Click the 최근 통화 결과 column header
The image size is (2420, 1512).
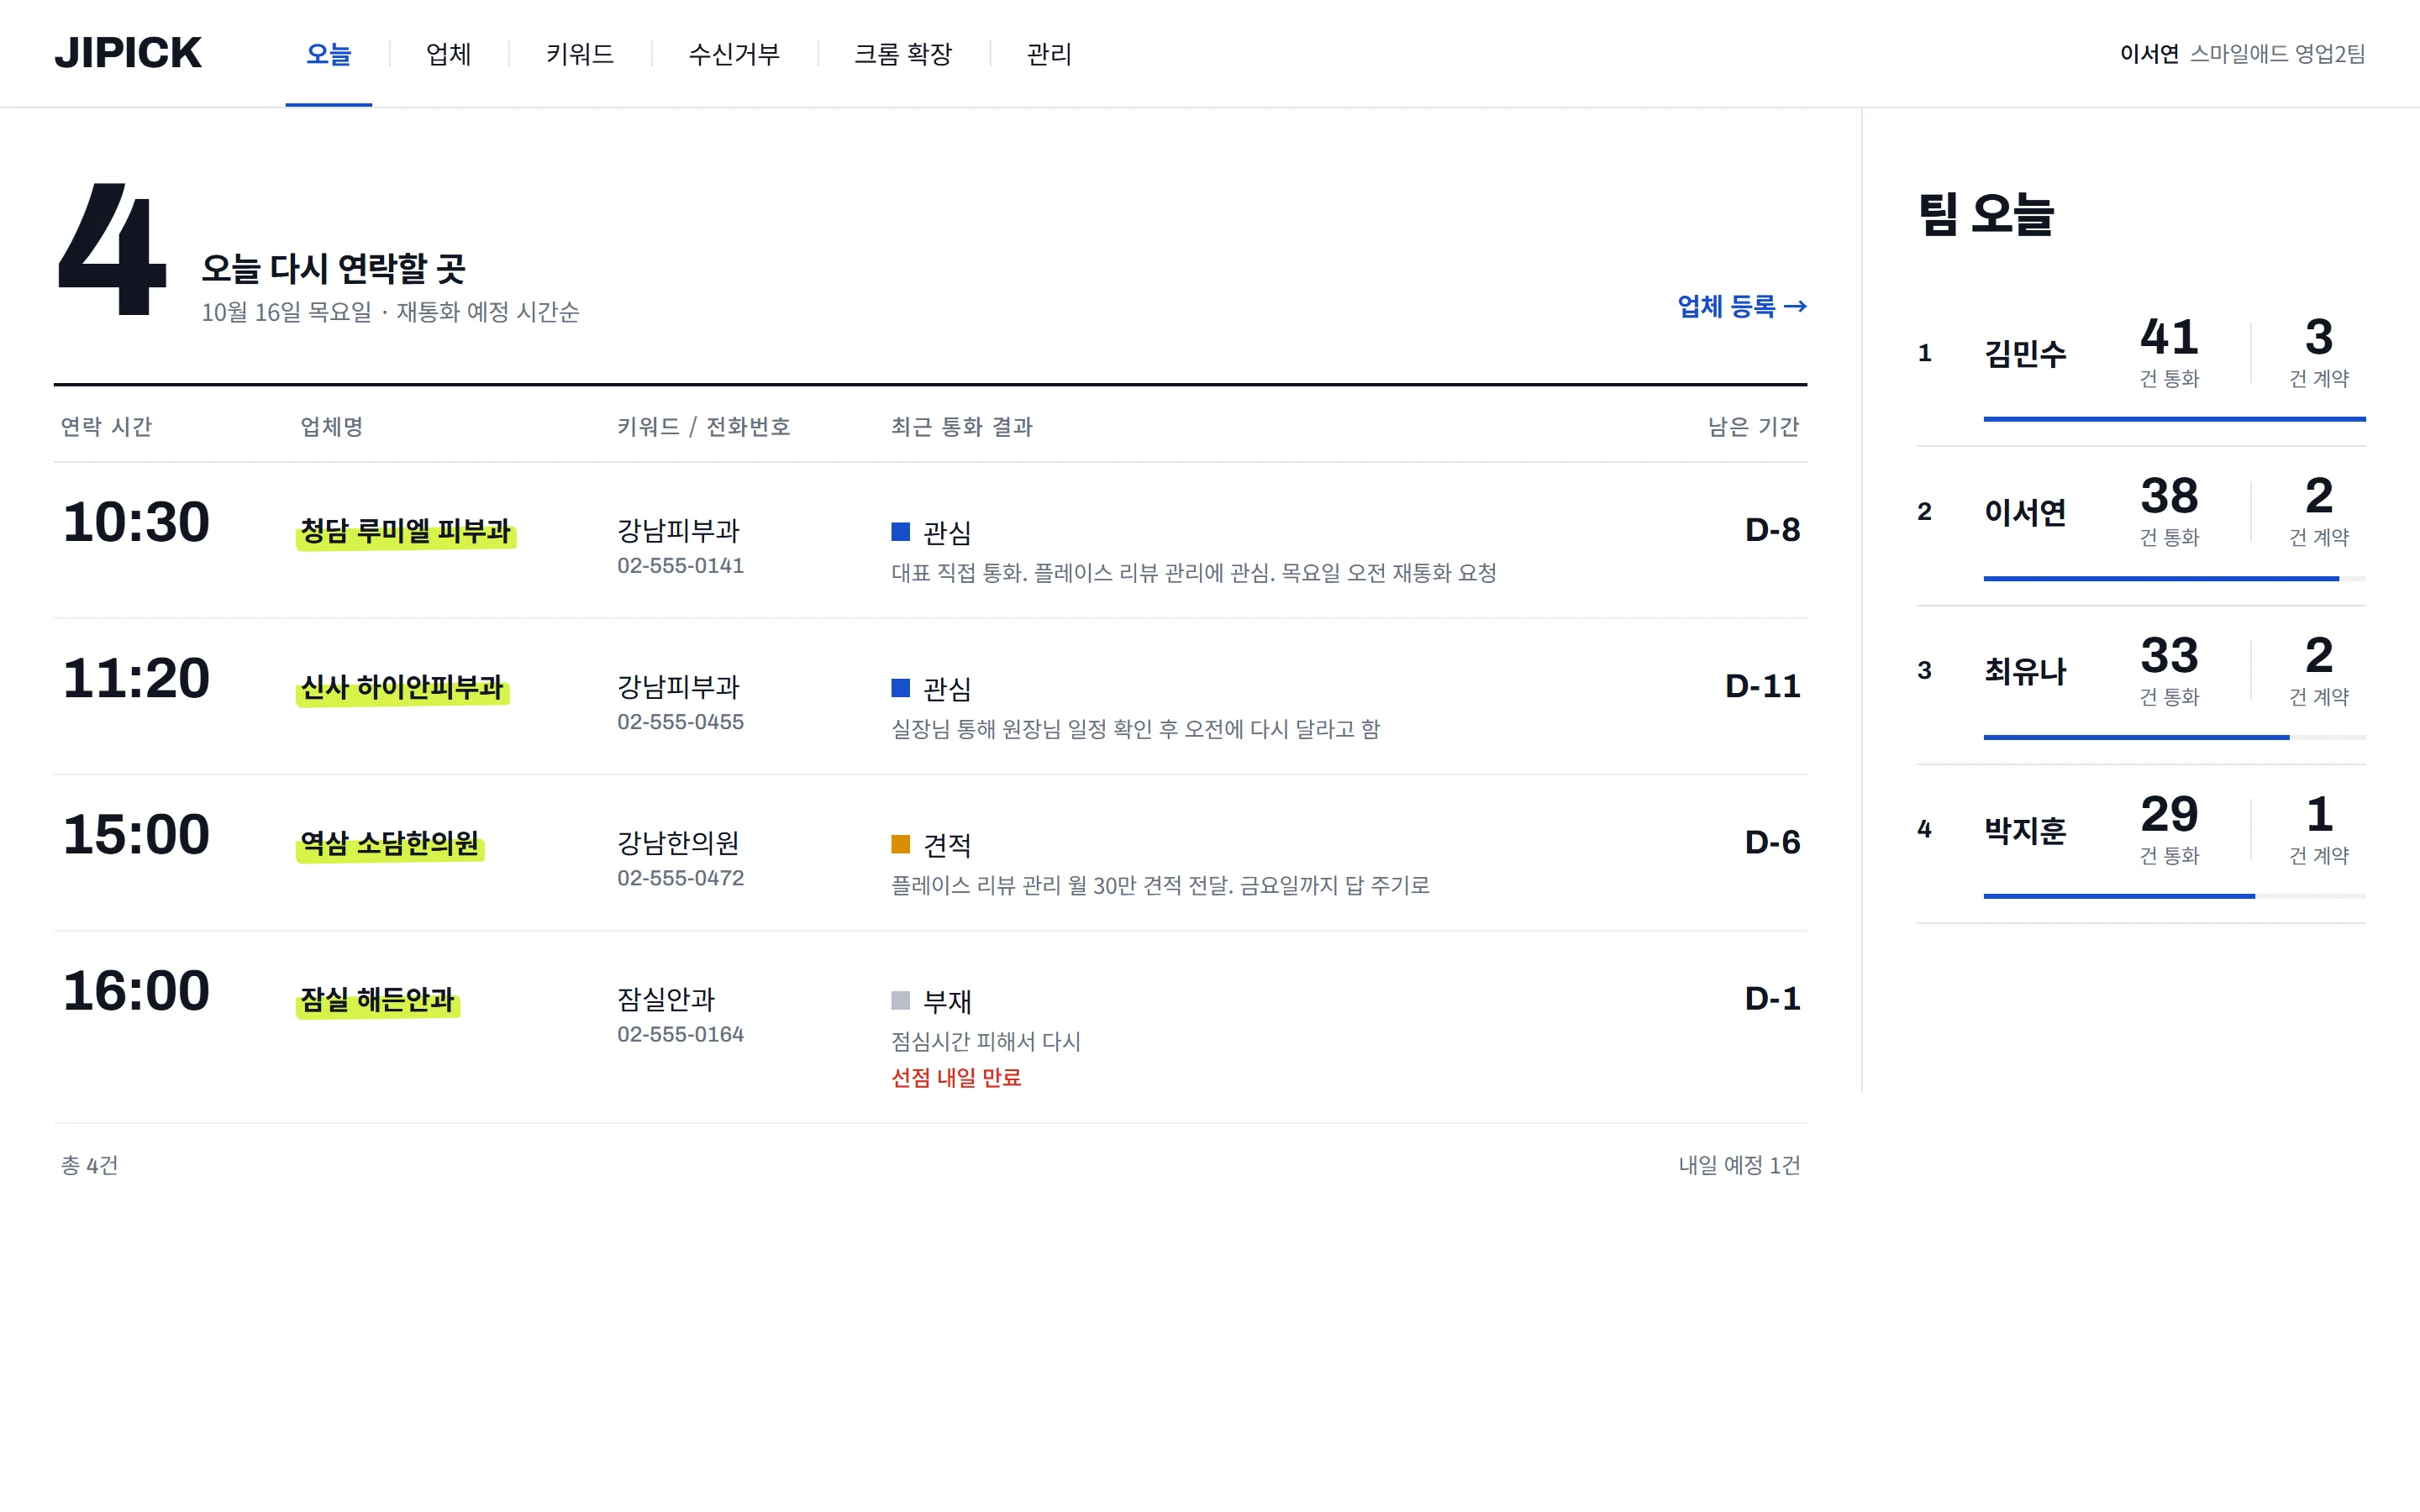tap(961, 427)
